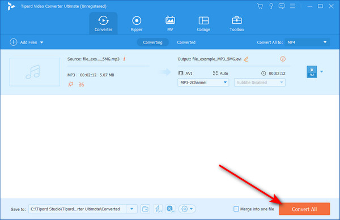Open the edit effects star wand icon
This screenshot has height=220, width=340.
tap(71, 84)
